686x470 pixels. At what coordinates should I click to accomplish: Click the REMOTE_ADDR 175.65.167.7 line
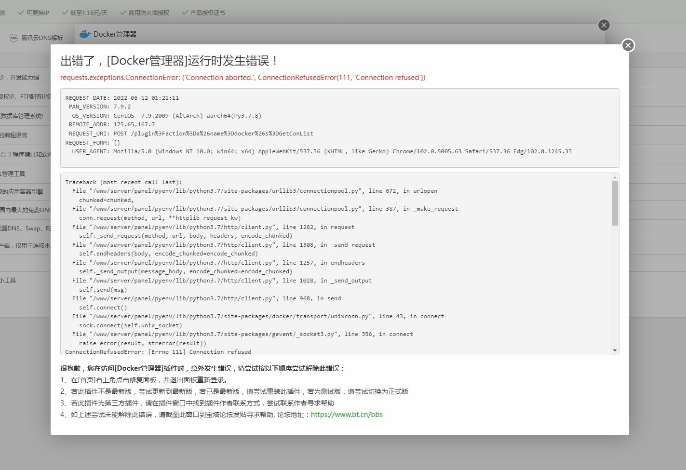pyautogui.click(x=112, y=124)
